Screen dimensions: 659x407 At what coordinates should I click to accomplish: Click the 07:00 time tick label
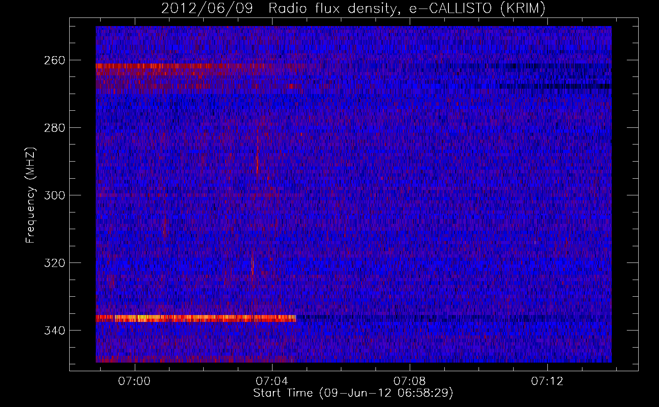134,381
